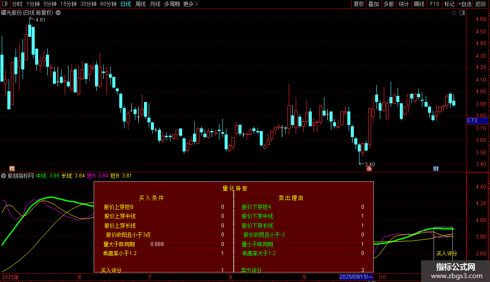This screenshot has width=490, height=282.
Task: Click the 榜 marker icon on chart
Action: pyautogui.click(x=12, y=168)
